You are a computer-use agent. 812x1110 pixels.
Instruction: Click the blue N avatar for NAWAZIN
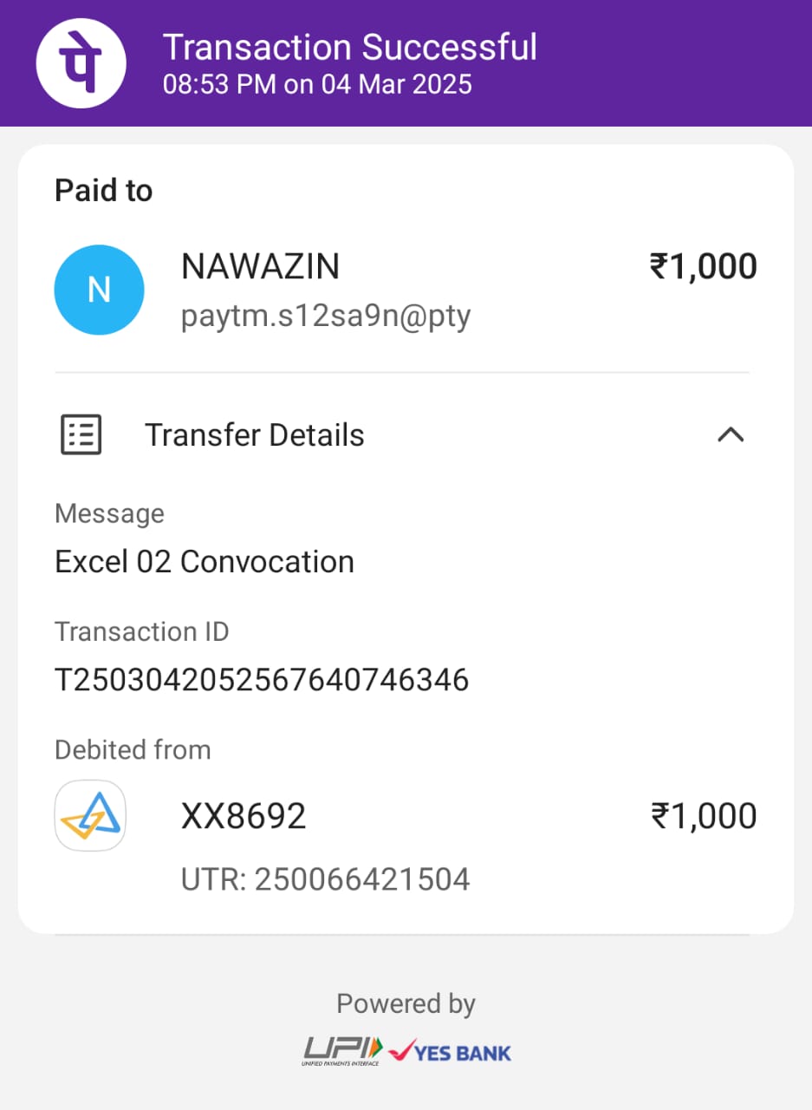coord(99,290)
